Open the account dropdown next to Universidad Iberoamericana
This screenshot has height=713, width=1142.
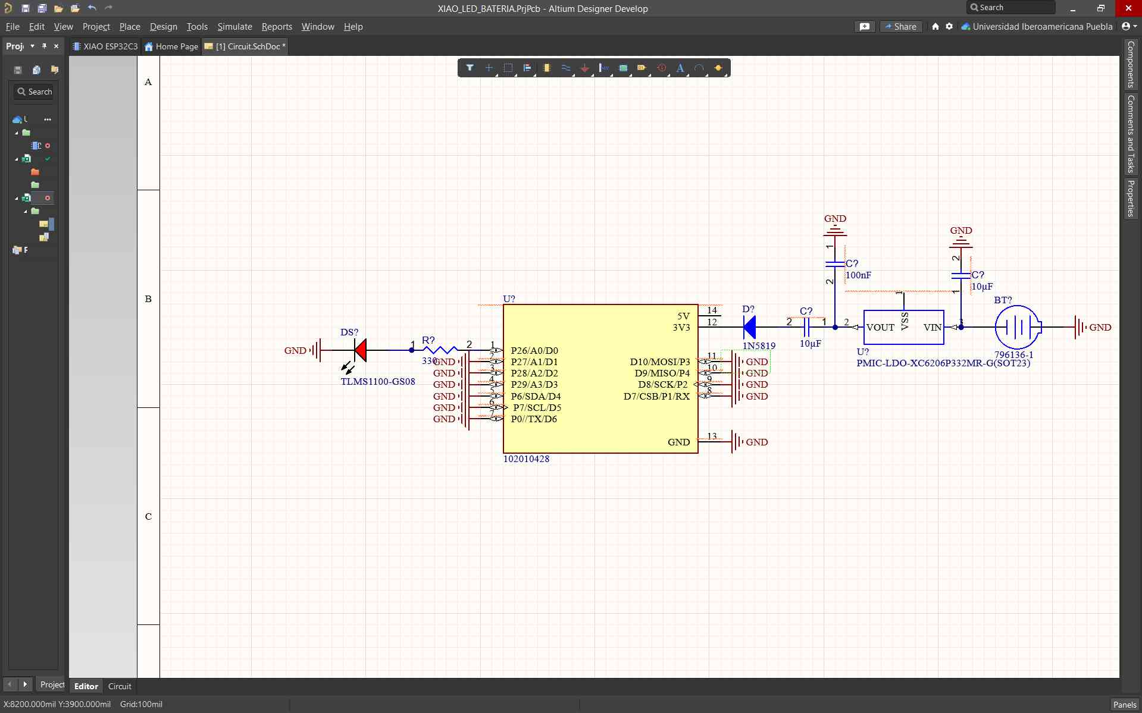pyautogui.click(x=1129, y=26)
